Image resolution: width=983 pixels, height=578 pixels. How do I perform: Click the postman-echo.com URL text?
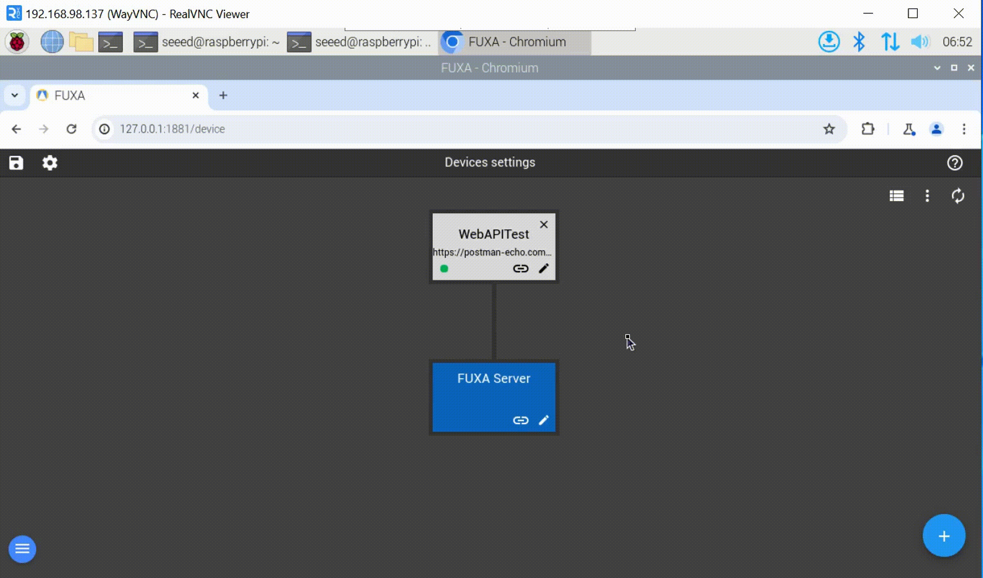492,252
